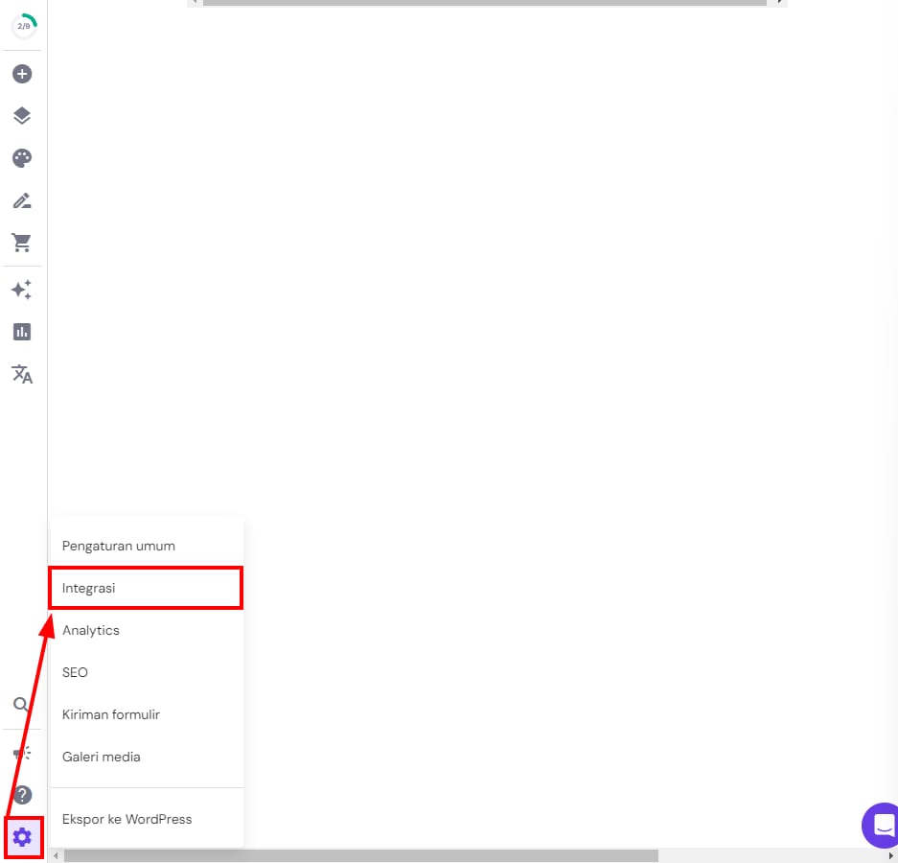This screenshot has width=898, height=863.
Task: Click the add element plus icon
Action: 22,74
